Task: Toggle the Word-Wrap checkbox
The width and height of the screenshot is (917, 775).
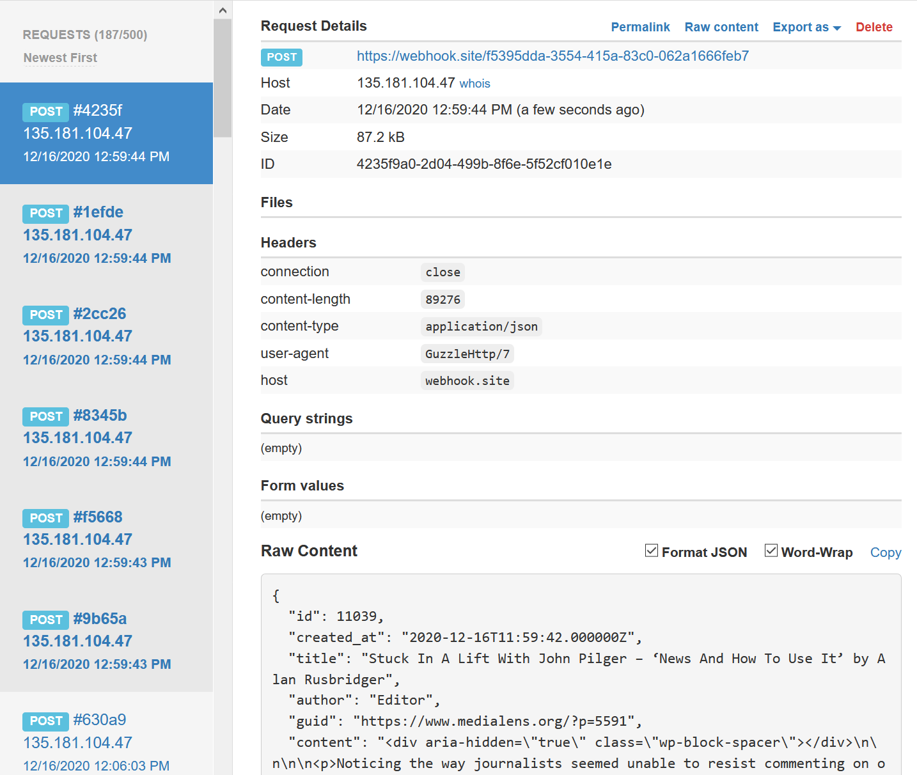Action: pyautogui.click(x=771, y=551)
